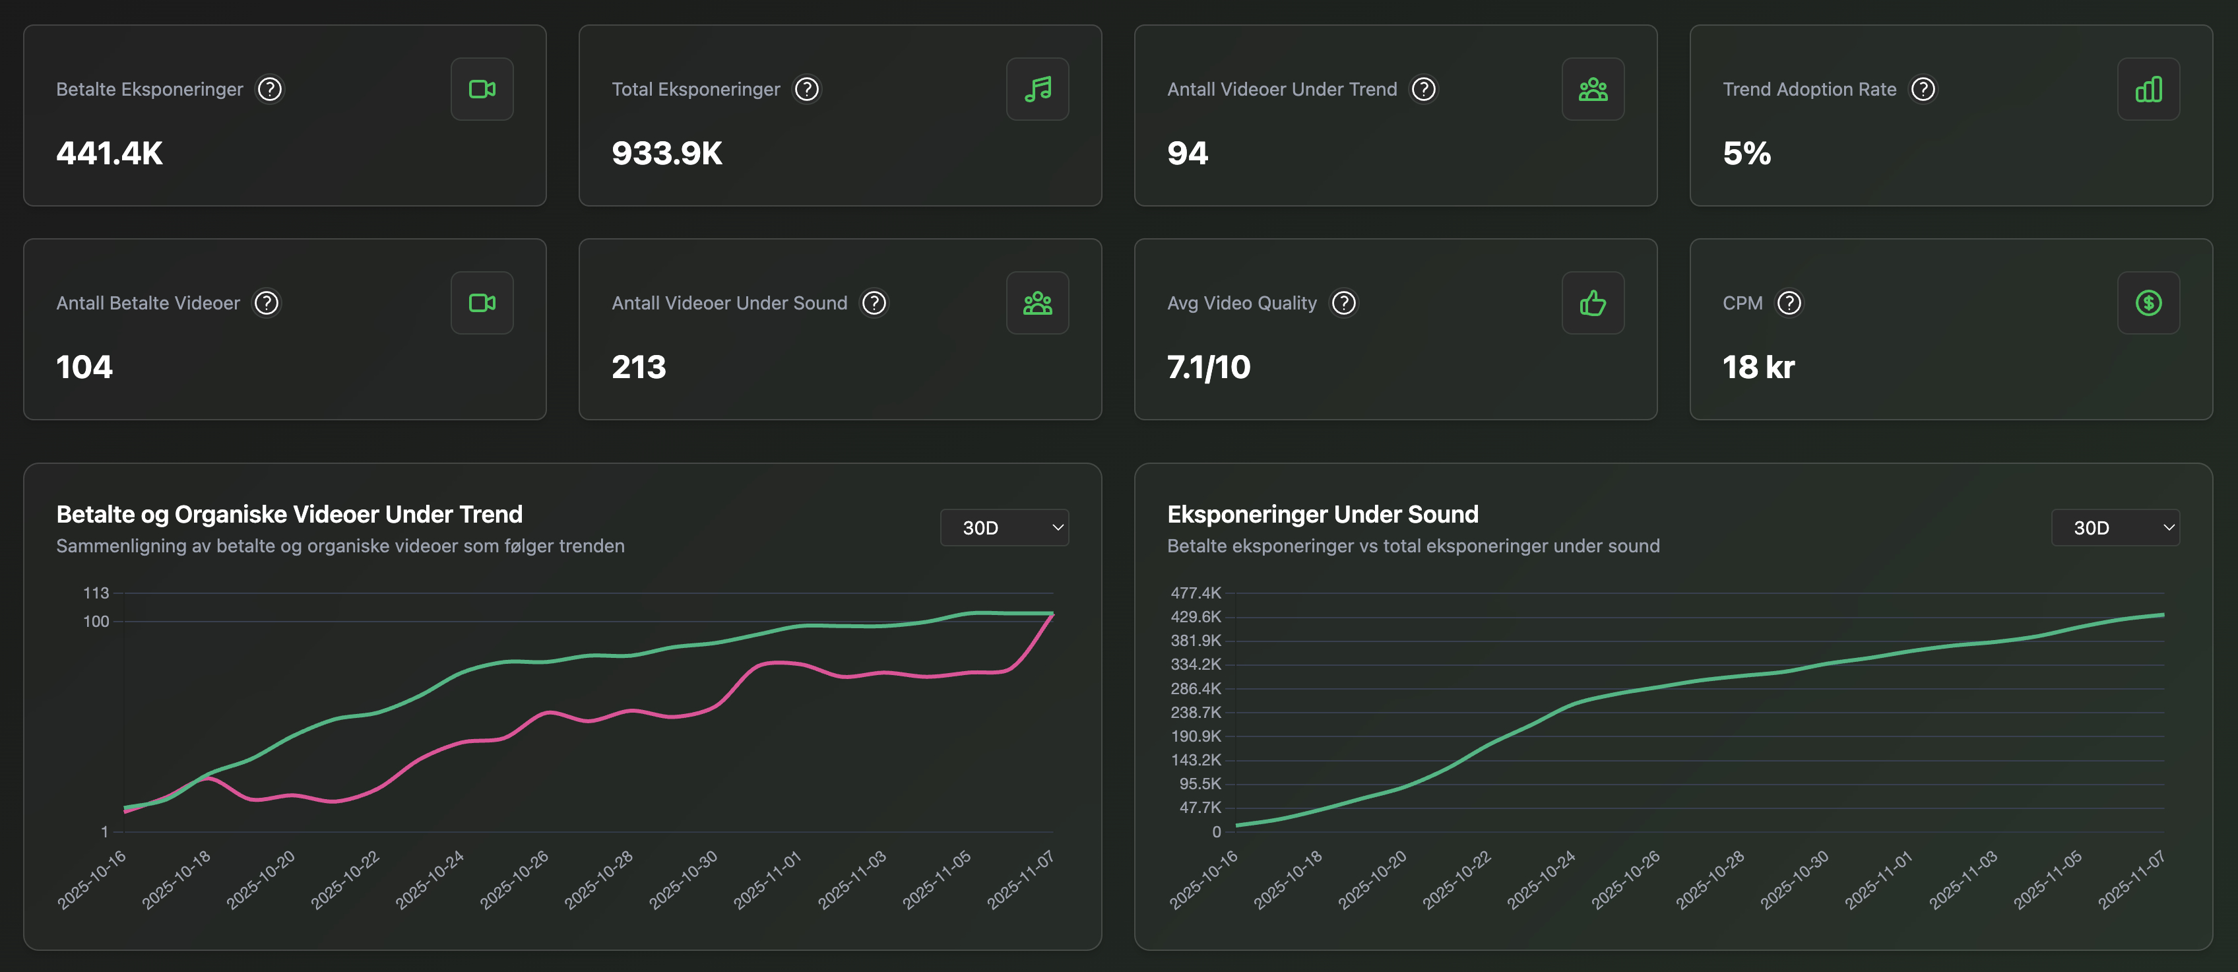This screenshot has height=972, width=2238.
Task: Show the explanation for Trend Adoption Rate
Action: pyautogui.click(x=1923, y=88)
